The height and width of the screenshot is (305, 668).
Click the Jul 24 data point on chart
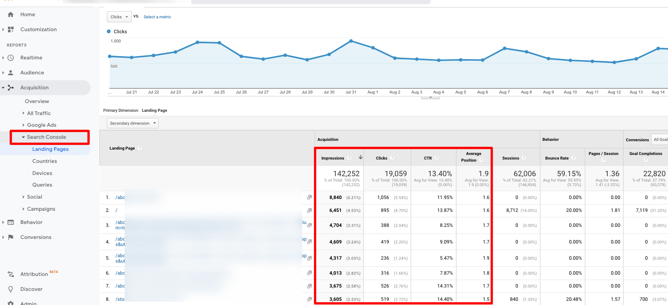tap(197, 42)
